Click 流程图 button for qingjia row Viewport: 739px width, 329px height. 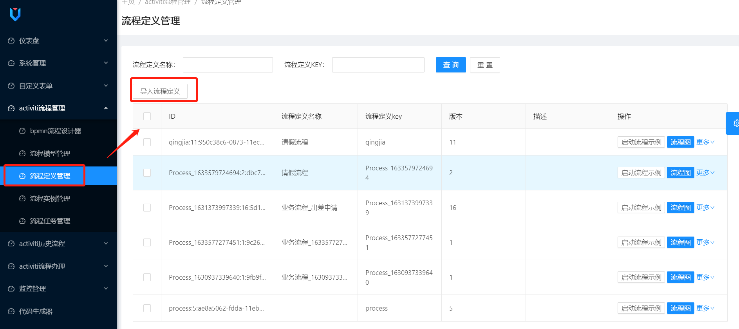[x=681, y=142]
